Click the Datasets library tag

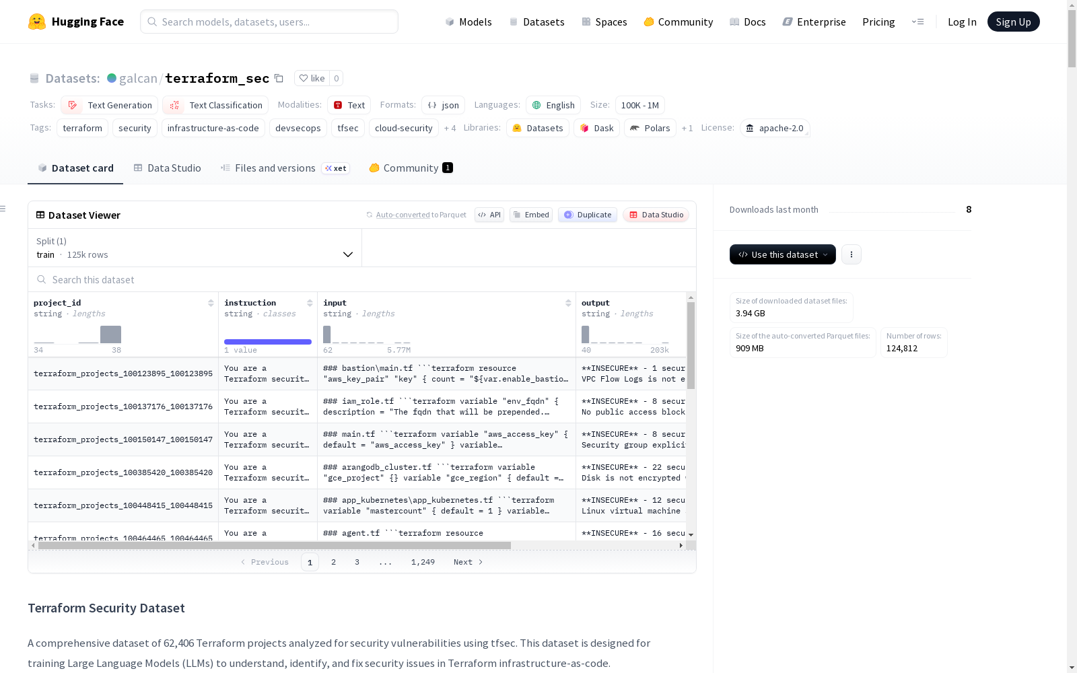[x=538, y=128]
